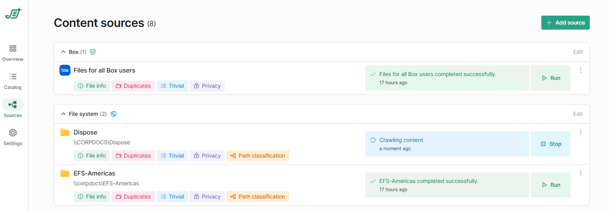The image size is (609, 211).
Task: Open the three-dot menu for Dispose
Action: coord(581,132)
